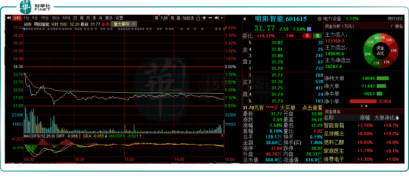
Task: Click the 资金占比 donut chart
Action: click(x=380, y=50)
